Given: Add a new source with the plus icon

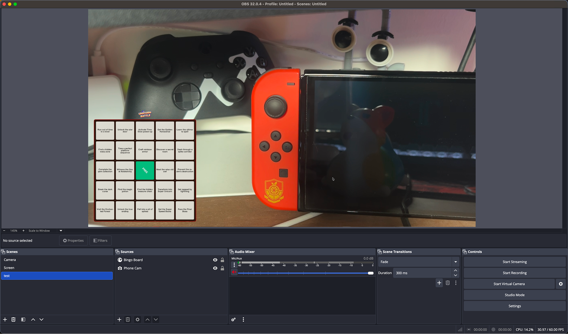Looking at the screenshot, I should pyautogui.click(x=119, y=319).
